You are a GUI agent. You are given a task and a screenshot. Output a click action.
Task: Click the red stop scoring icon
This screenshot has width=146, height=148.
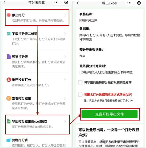(9, 15)
